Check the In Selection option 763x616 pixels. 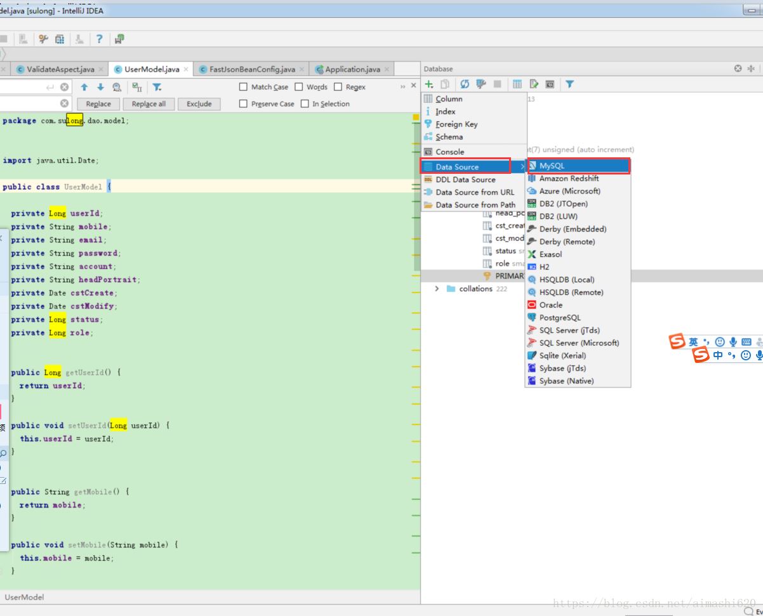(x=305, y=103)
